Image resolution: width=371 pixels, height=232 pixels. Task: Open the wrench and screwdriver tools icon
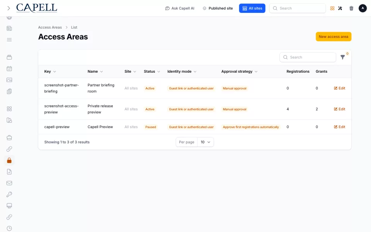340,8
